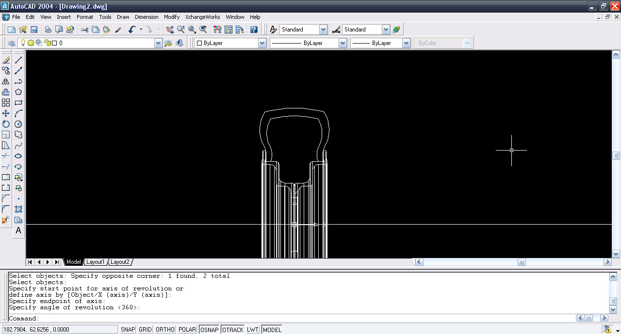Select the Circle tool
The height and width of the screenshot is (334, 621).
click(18, 124)
